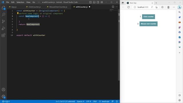Open the Extensions view

3,35
